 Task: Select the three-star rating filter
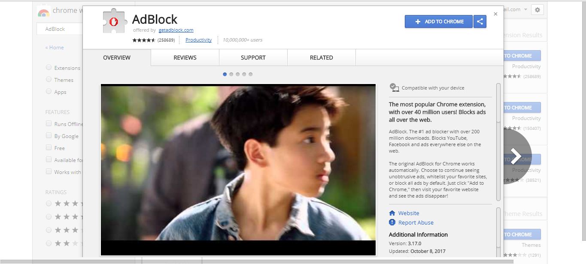[49, 230]
